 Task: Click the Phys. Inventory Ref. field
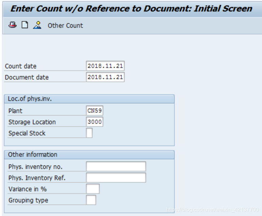pyautogui.click(x=116, y=177)
